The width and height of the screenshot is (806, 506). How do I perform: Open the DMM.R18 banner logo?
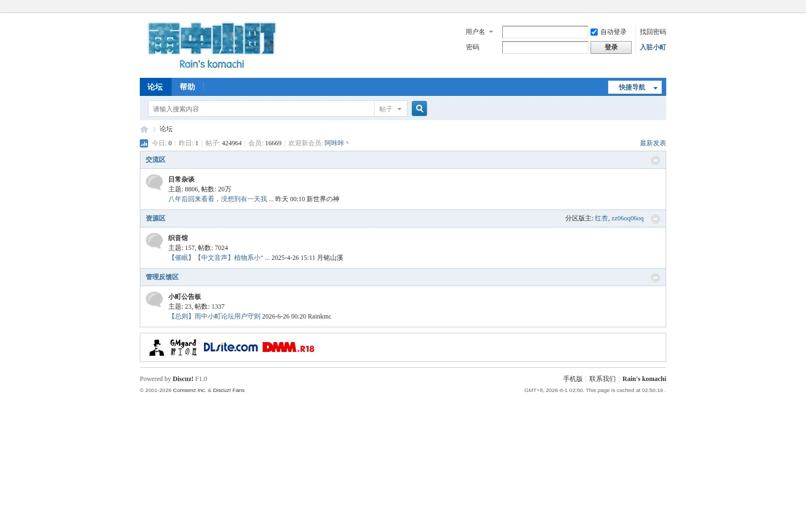click(x=288, y=347)
